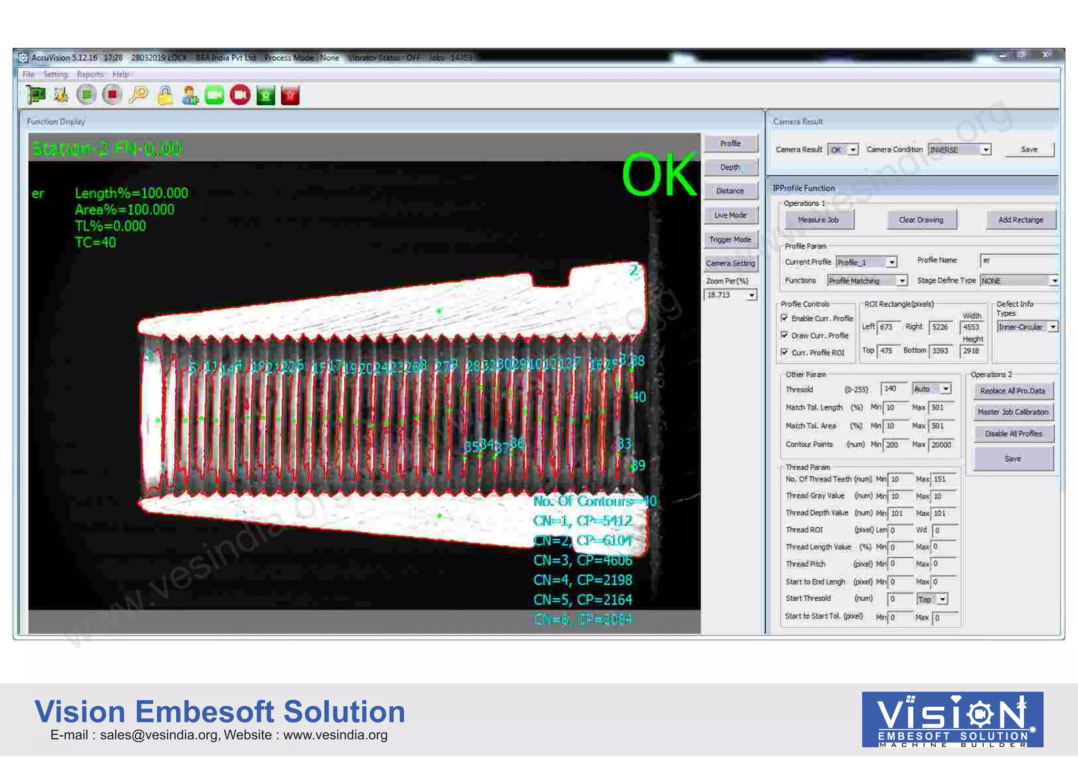
Task: Click Master Job Calibration button
Action: click(1013, 412)
